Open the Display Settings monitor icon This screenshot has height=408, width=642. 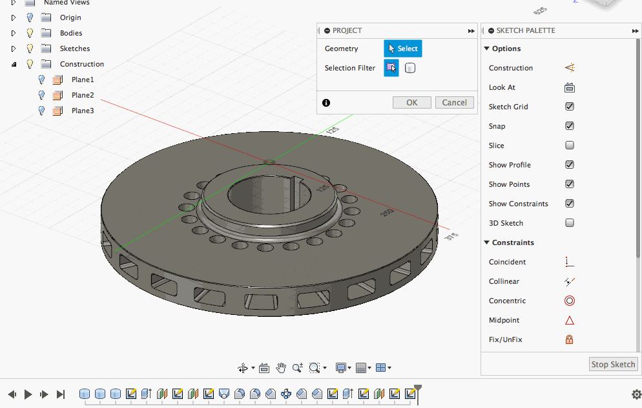(x=341, y=368)
